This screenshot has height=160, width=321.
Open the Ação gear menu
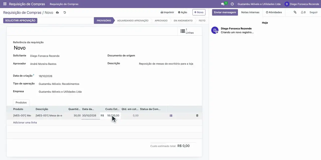[183, 12]
